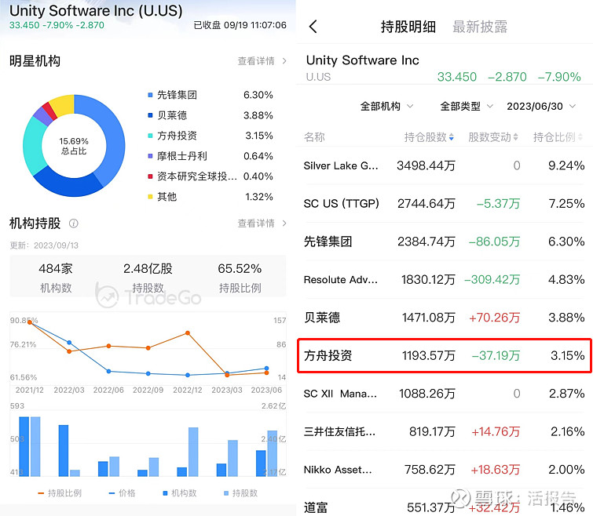The width and height of the screenshot is (593, 516).
Task: Open the 贝莱德 holdings table row
Action: pos(444,318)
